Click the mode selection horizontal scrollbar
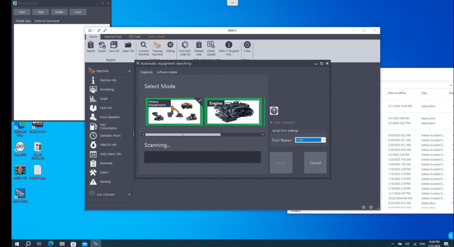The height and width of the screenshot is (247, 454). point(183,135)
